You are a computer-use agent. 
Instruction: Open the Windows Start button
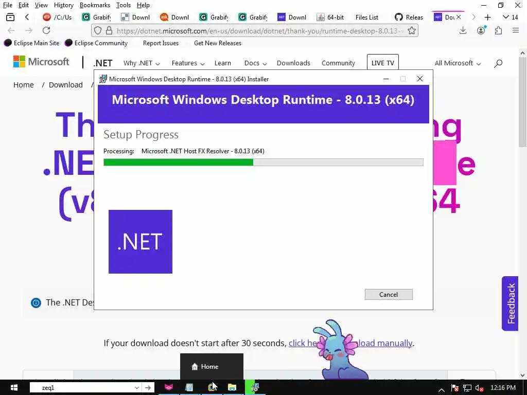click(14, 388)
